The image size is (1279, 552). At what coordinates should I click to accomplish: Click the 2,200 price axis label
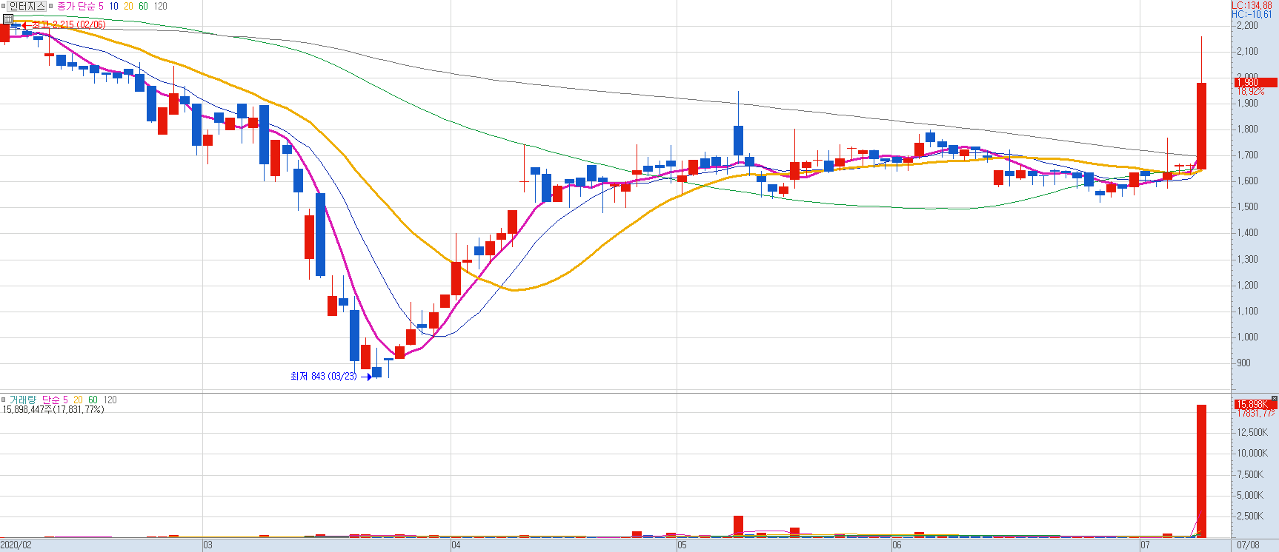1247,25
